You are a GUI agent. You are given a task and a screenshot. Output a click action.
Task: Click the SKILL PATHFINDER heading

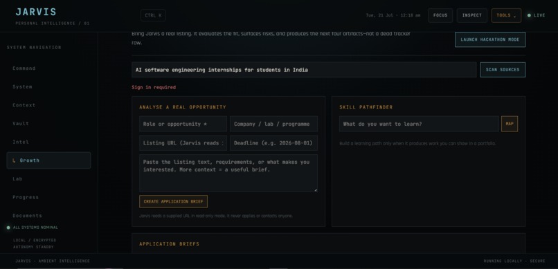point(366,107)
